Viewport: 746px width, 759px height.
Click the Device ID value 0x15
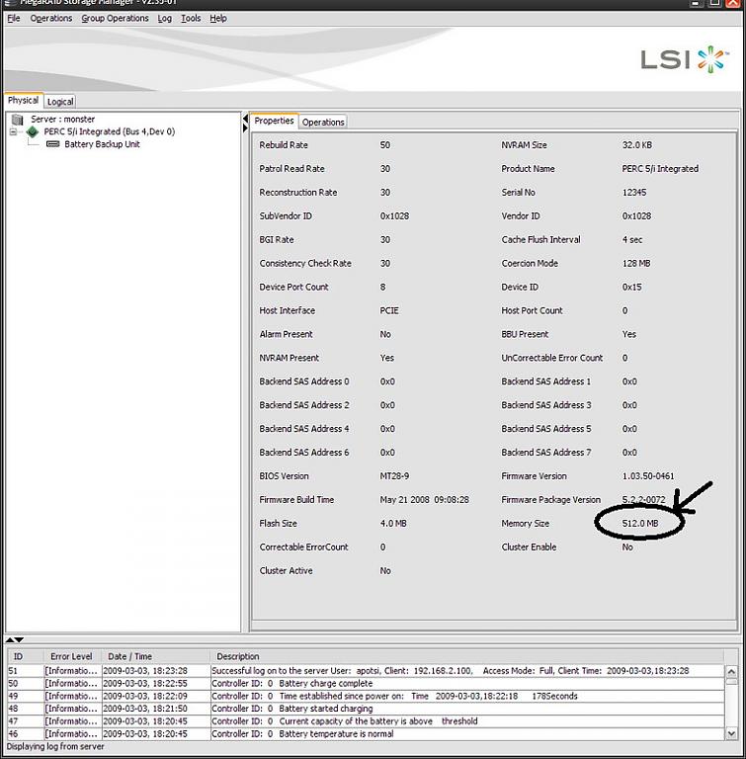pos(631,287)
